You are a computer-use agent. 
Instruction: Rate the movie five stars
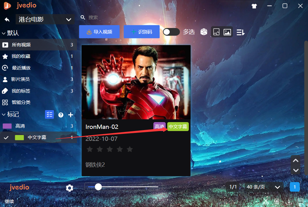pos(130,149)
